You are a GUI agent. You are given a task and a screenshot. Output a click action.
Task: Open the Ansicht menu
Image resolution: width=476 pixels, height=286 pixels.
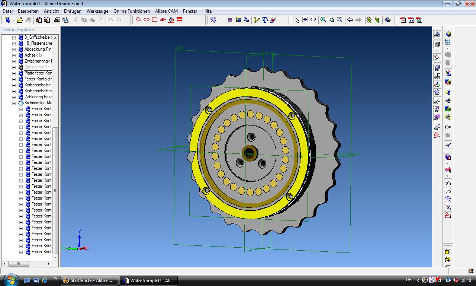pos(51,11)
